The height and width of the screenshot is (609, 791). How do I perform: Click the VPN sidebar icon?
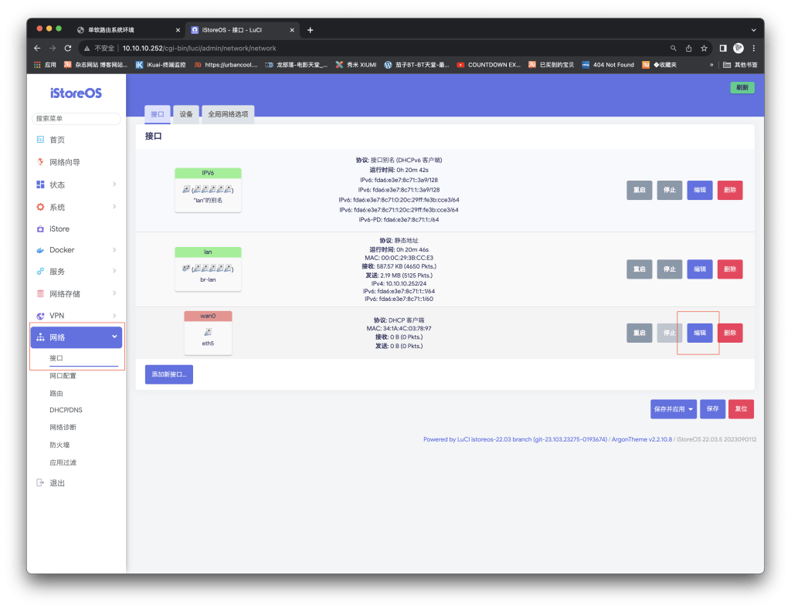point(40,316)
